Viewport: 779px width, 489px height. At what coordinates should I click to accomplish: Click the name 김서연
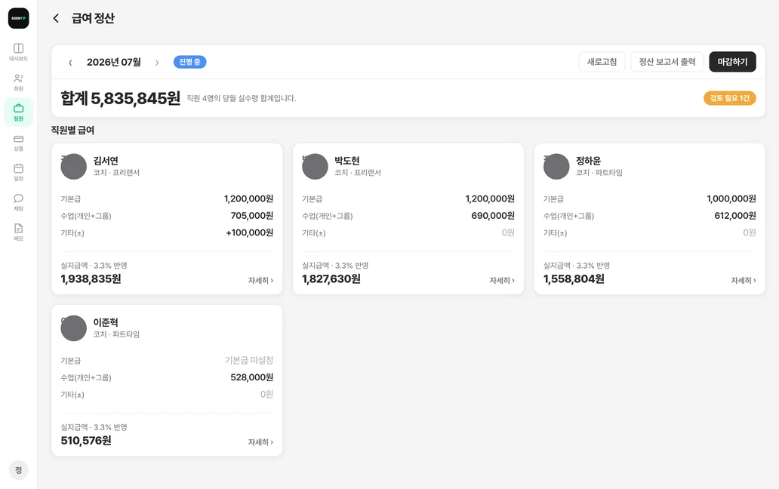coord(106,161)
